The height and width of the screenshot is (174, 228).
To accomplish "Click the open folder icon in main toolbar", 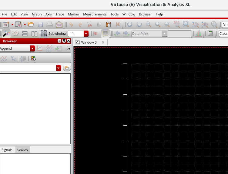I will (31, 24).
